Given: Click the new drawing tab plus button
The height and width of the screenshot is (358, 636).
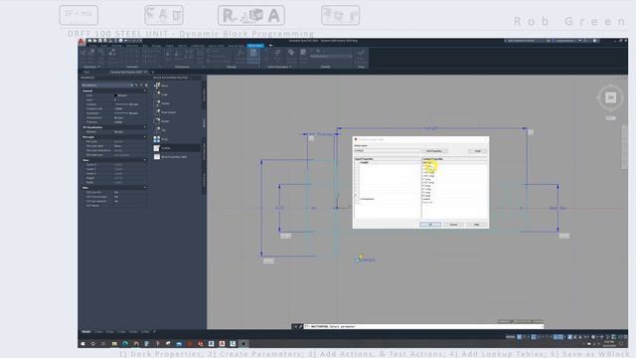Looking at the screenshot, I should coord(153,72).
